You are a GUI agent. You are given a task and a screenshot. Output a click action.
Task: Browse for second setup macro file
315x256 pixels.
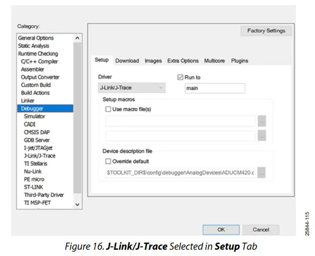261,136
